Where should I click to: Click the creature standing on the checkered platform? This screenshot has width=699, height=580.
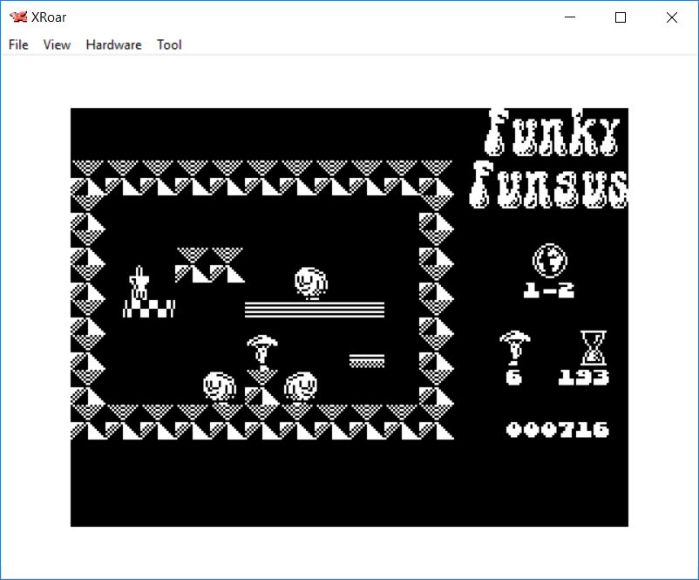click(139, 283)
